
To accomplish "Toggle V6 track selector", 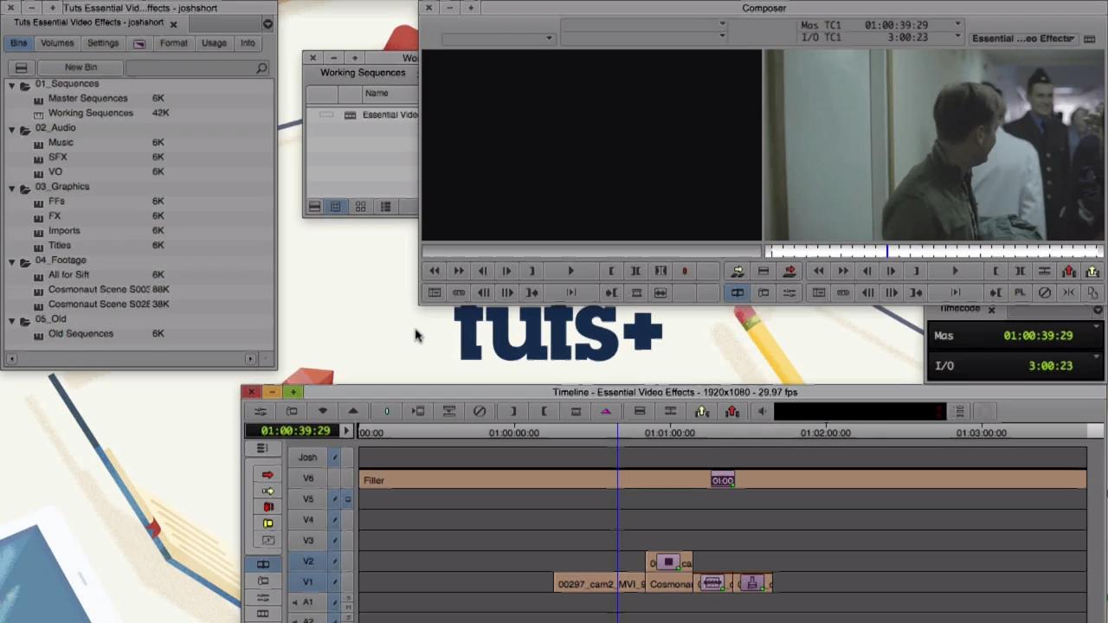I will coord(308,478).
